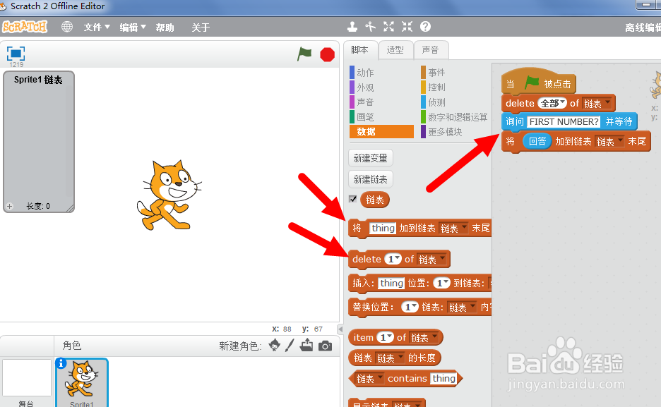
Task: Select the Sprite1 thumbnail in sprite list
Action: (82, 382)
